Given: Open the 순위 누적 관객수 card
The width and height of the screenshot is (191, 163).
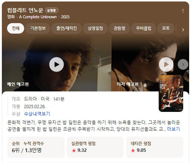Looking at the screenshot, I should [36, 147].
